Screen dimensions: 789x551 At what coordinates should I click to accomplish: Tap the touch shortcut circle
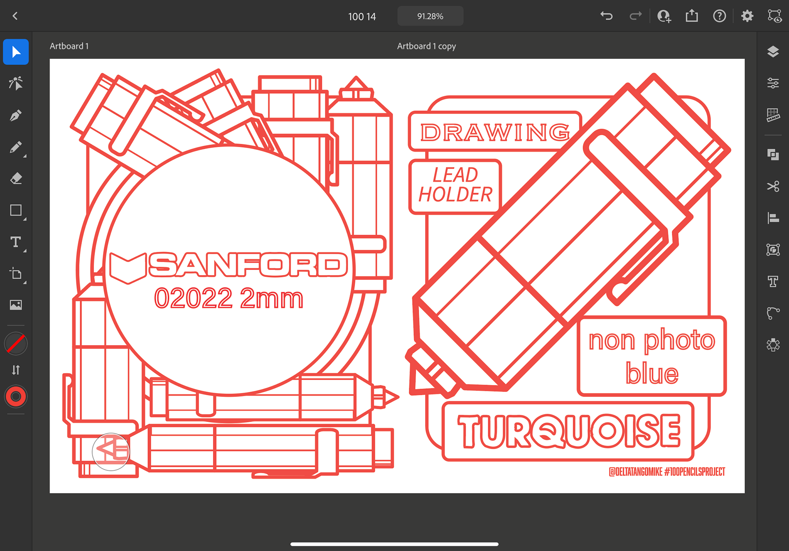point(111,452)
